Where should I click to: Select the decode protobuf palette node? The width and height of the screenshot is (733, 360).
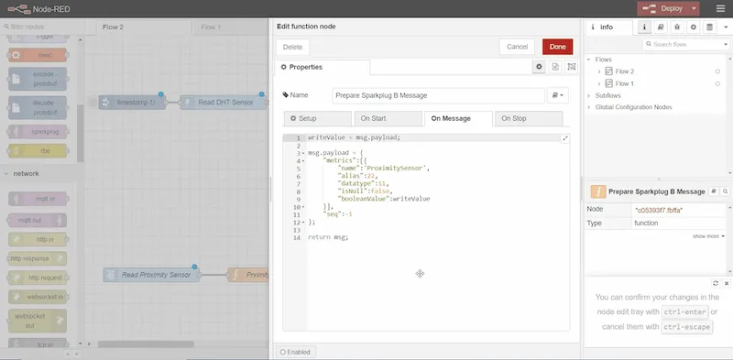coord(38,107)
